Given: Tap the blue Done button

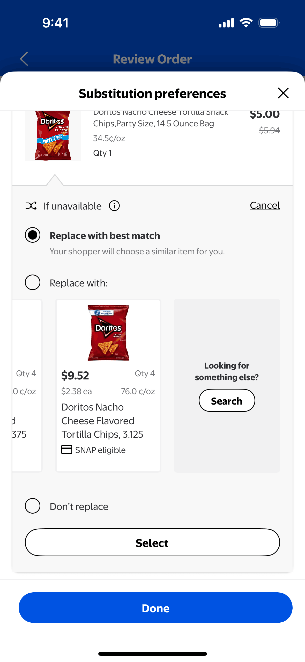Looking at the screenshot, I should tap(155, 608).
